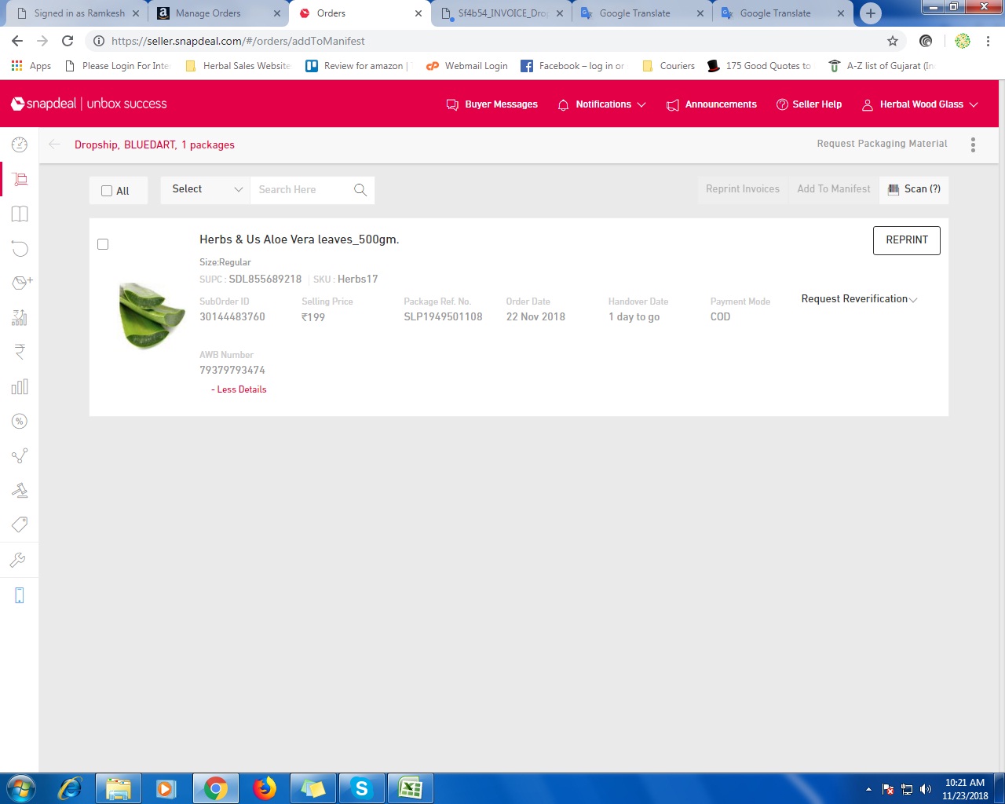Open the three-dot overflow menu on the right
This screenshot has width=1005, height=804.
coord(973,144)
